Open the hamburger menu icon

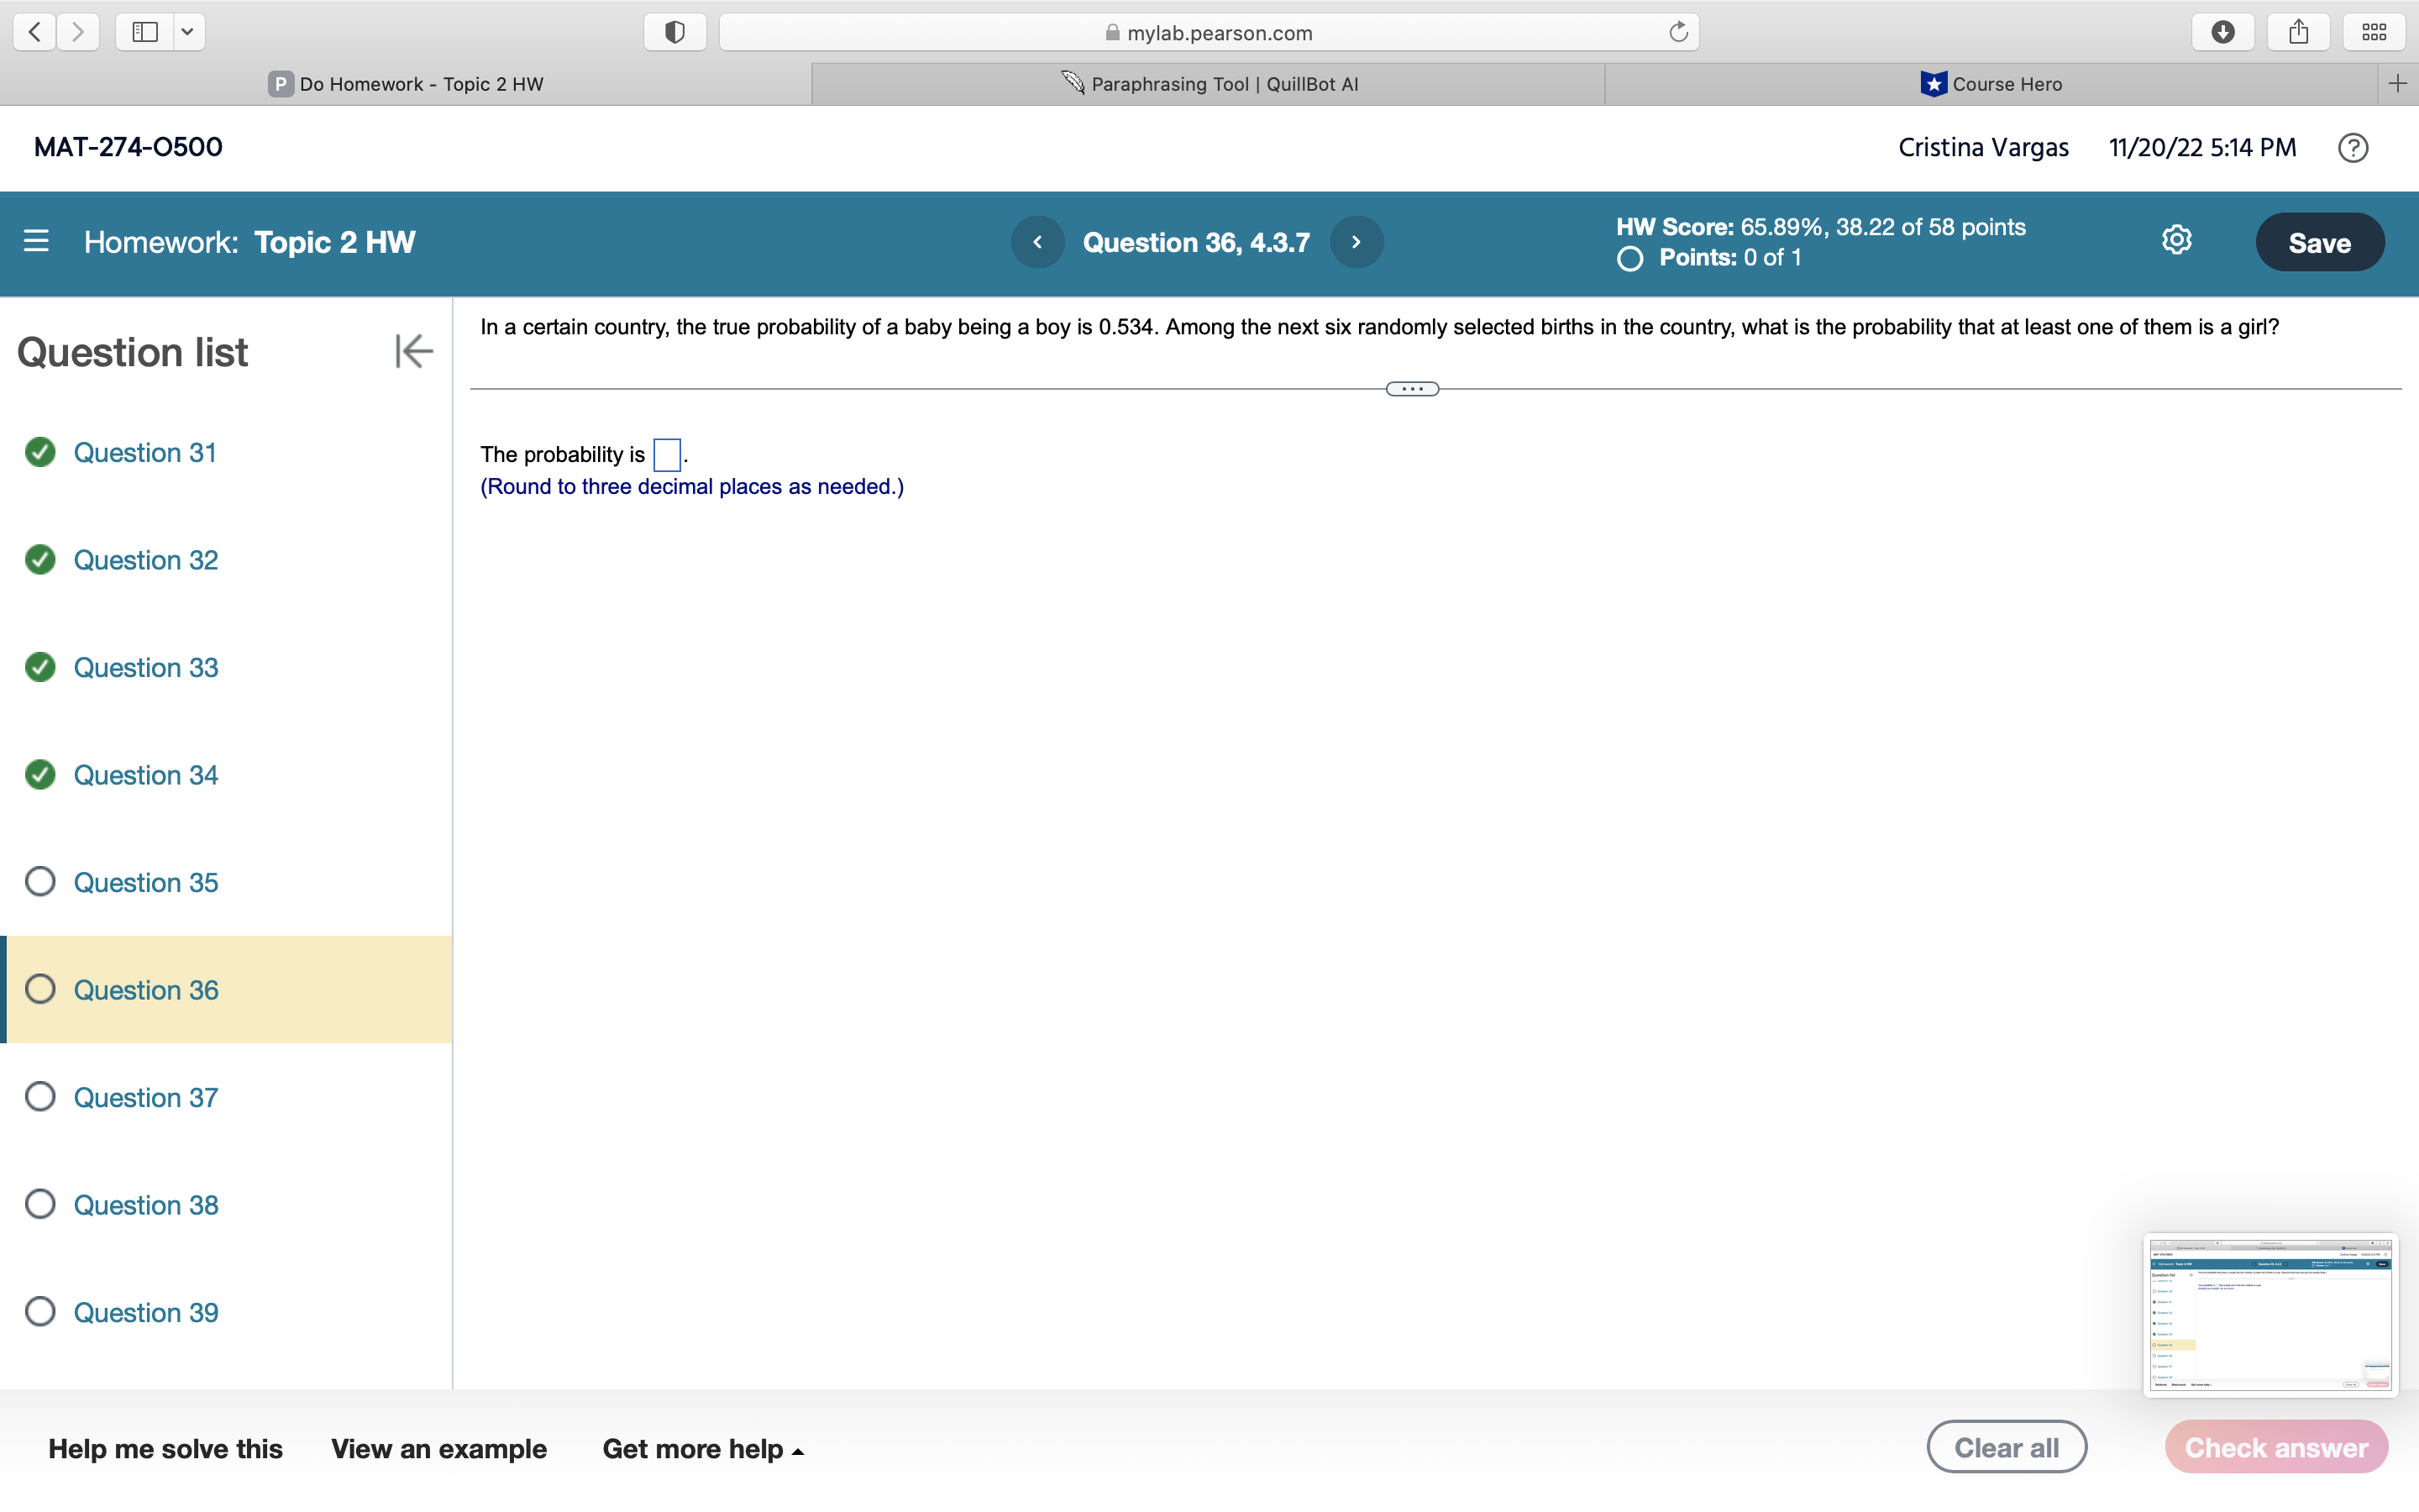tap(36, 241)
